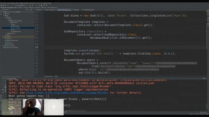Screen dimensions: 209x117
Task: Switch to the GodRepository.java editor tab
Action: point(88,10)
